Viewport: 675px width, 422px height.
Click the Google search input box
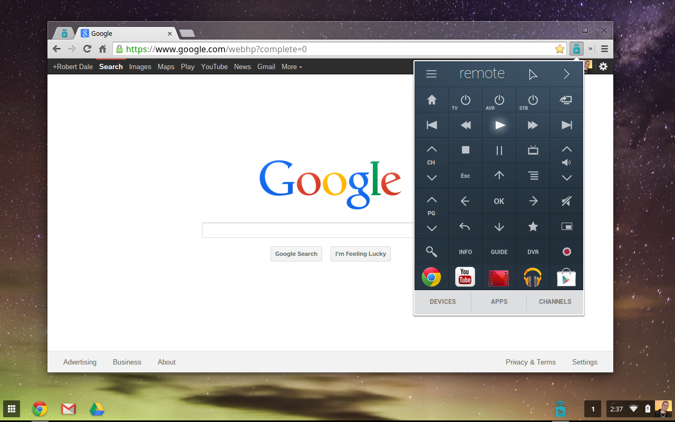pos(308,230)
